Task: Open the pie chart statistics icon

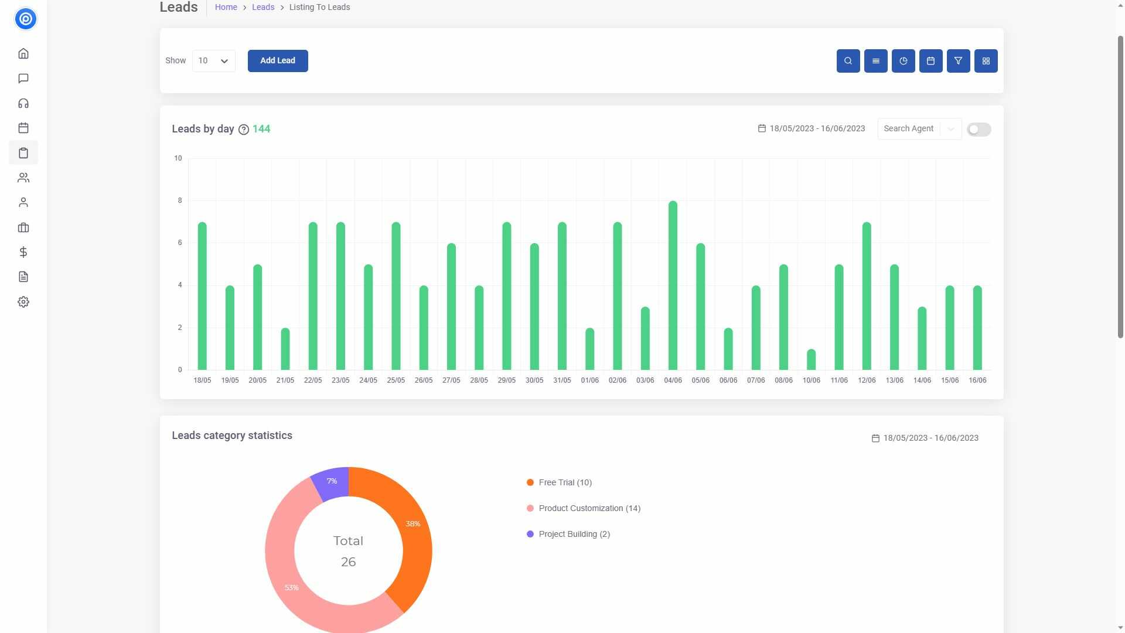Action: point(903,61)
